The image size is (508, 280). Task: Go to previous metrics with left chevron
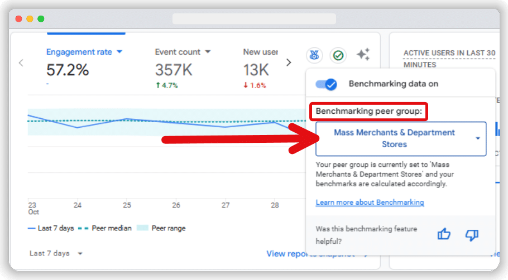[x=21, y=63]
